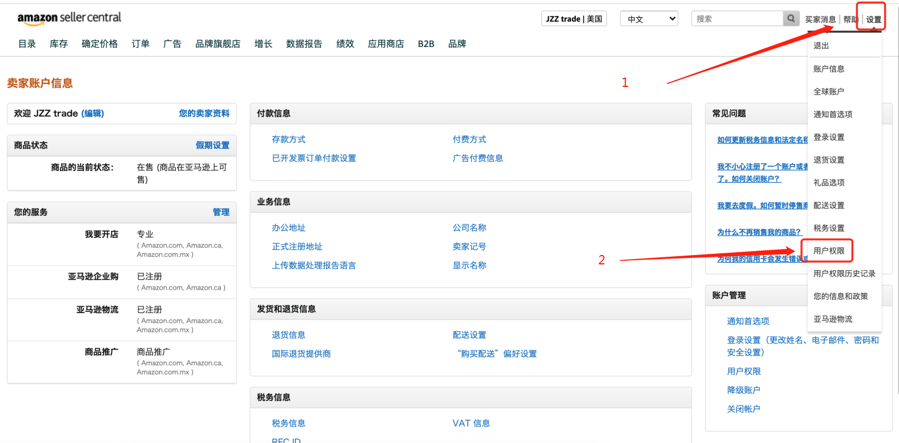The height and width of the screenshot is (443, 899).
Task: Select 退货设置 in the settings dropdown
Action: tap(829, 160)
